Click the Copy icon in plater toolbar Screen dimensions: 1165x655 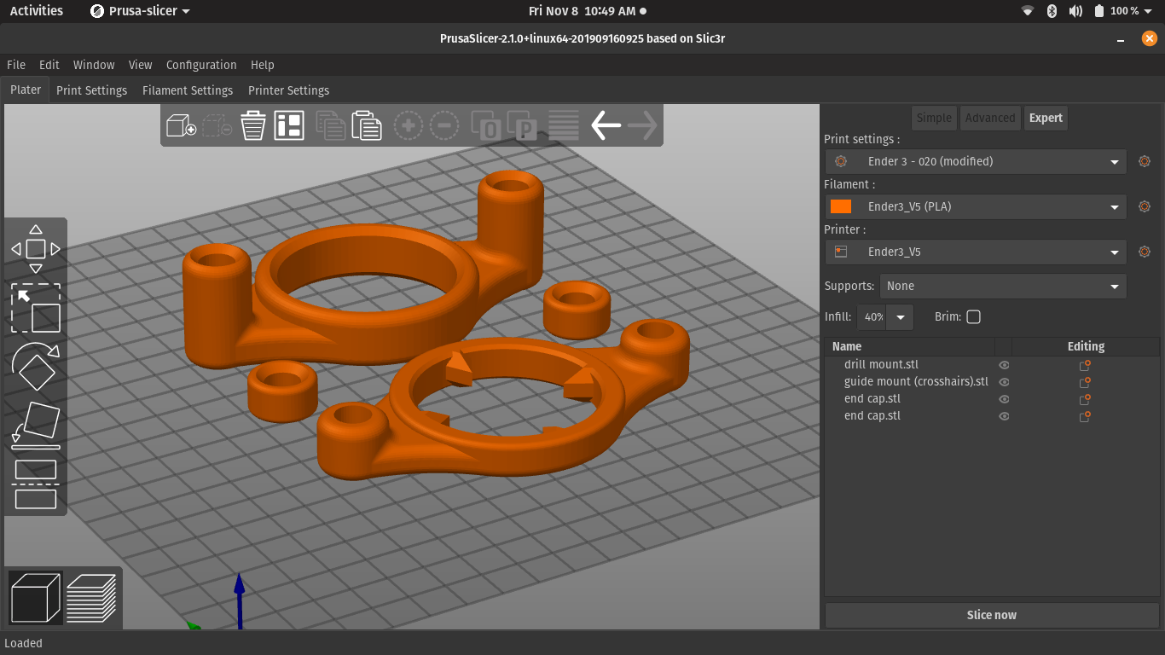tap(330, 126)
